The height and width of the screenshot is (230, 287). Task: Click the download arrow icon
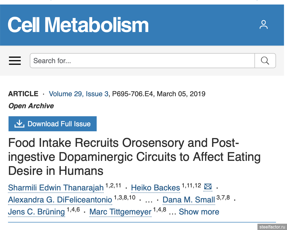pyautogui.click(x=19, y=124)
